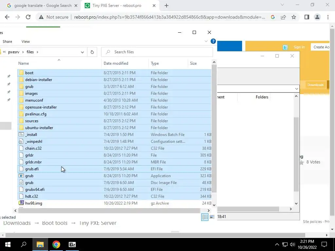This screenshot has width=335, height=251.
Task: Select the grub Application file icon
Action: [21, 176]
